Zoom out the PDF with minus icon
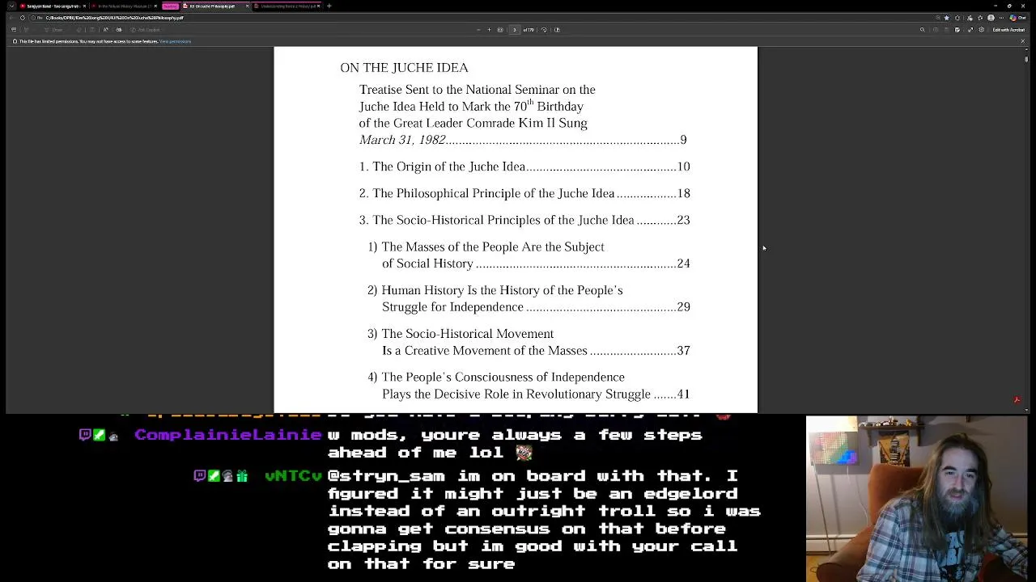This screenshot has height=582, width=1036. 478,30
